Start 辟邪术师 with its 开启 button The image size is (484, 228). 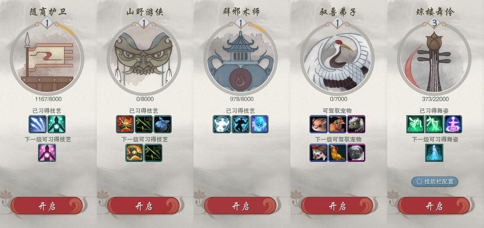click(x=240, y=206)
